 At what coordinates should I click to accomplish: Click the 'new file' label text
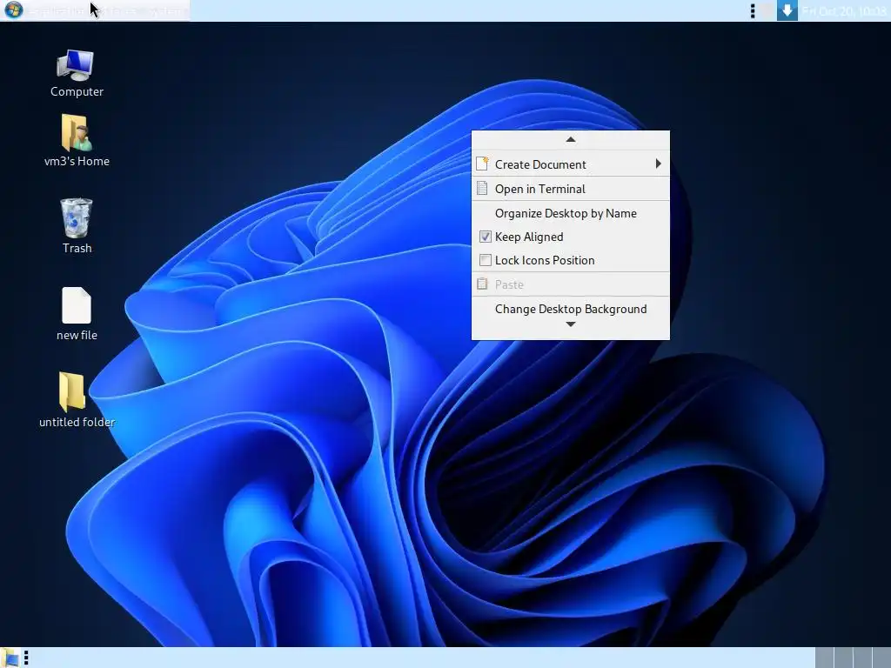tap(77, 335)
